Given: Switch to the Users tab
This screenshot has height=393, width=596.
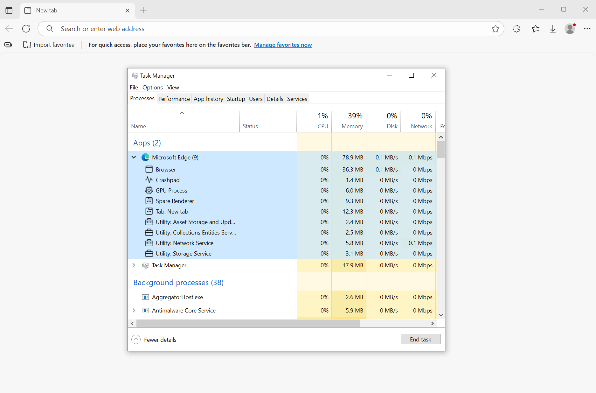Looking at the screenshot, I should pyautogui.click(x=256, y=99).
